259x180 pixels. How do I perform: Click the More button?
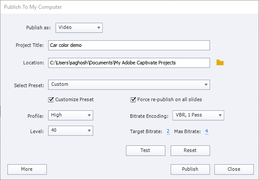(27, 169)
